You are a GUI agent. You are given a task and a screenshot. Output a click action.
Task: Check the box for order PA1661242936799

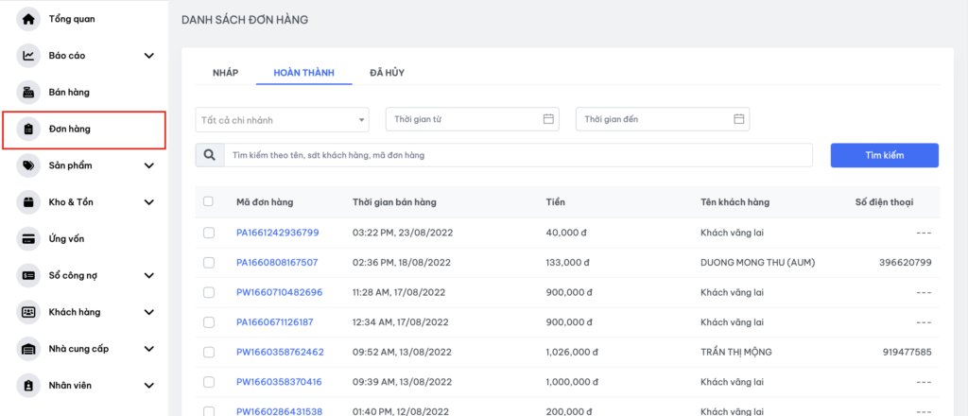(208, 233)
